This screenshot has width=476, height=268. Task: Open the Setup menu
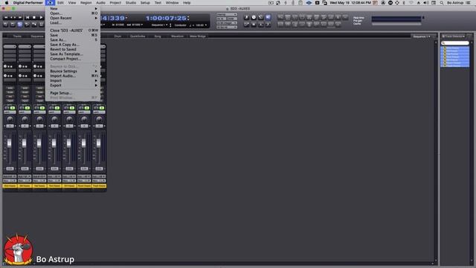click(145, 3)
